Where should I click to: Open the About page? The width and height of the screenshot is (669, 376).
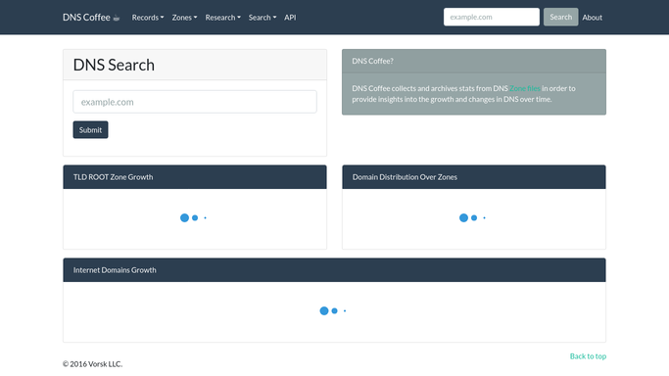point(593,18)
